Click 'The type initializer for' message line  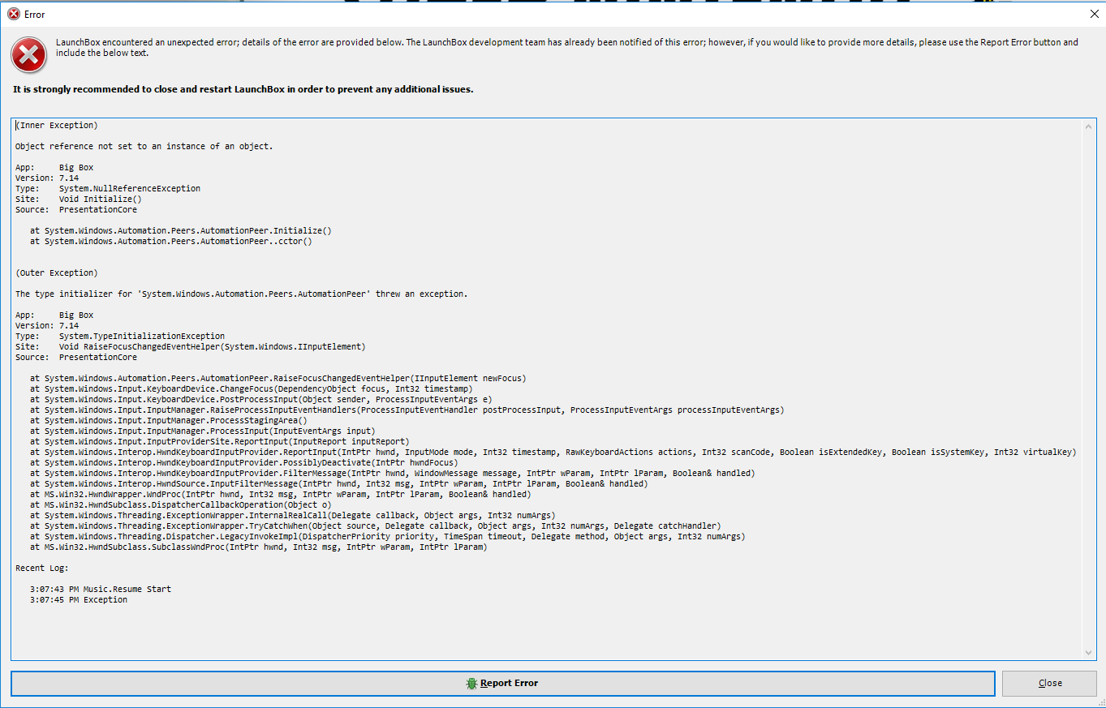pos(242,294)
